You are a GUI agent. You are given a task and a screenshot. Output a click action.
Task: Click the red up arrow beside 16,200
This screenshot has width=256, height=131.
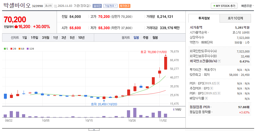[x=16, y=27]
